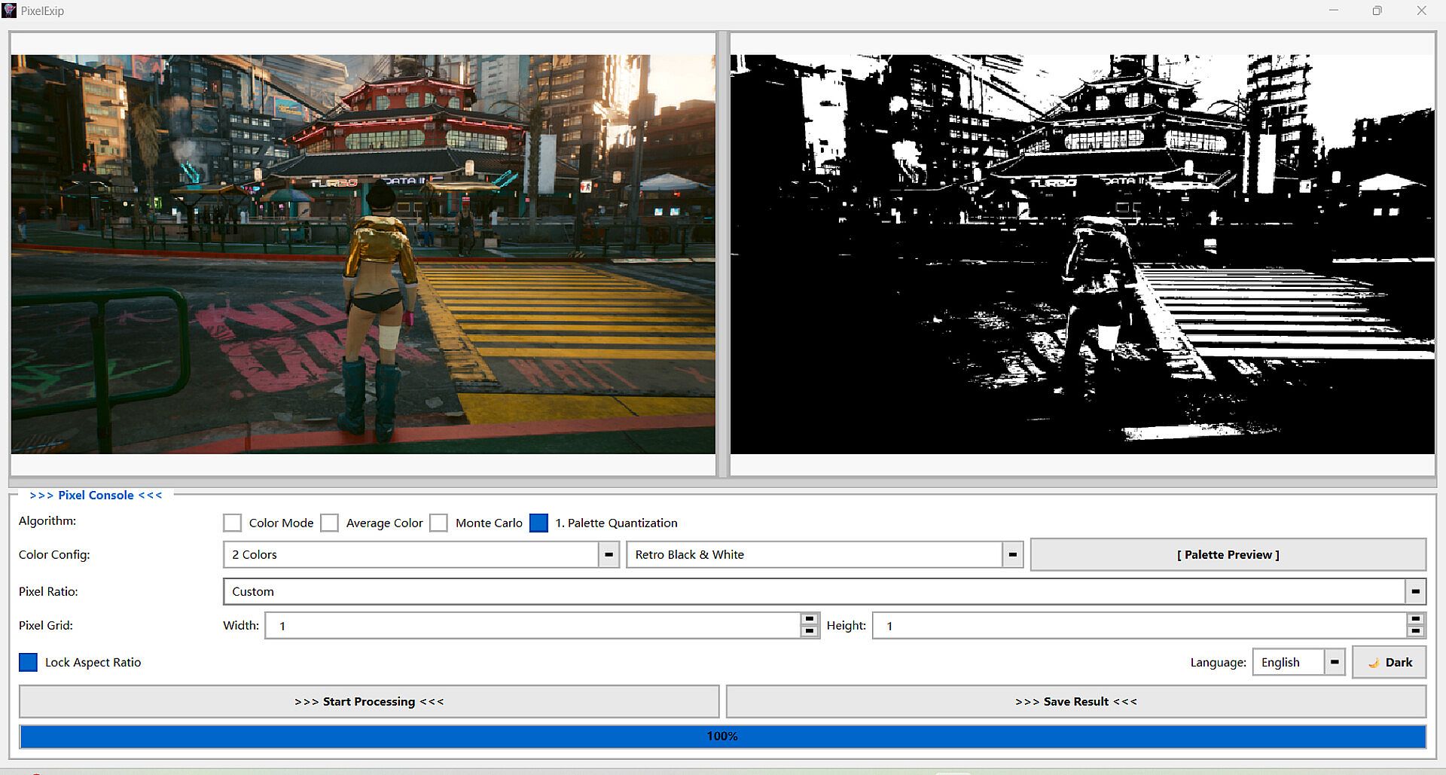1446x775 pixels.
Task: Check the Monte Carlo algorithm option
Action: coord(439,523)
